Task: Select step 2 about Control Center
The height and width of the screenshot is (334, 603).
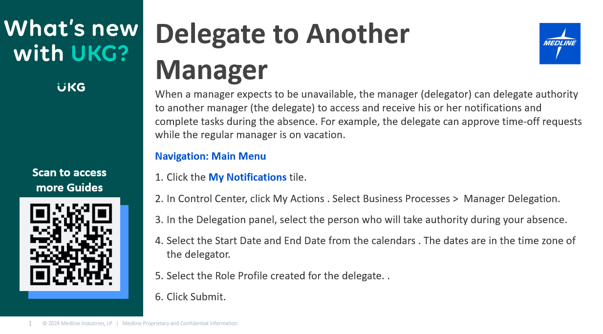Action: pos(363,199)
